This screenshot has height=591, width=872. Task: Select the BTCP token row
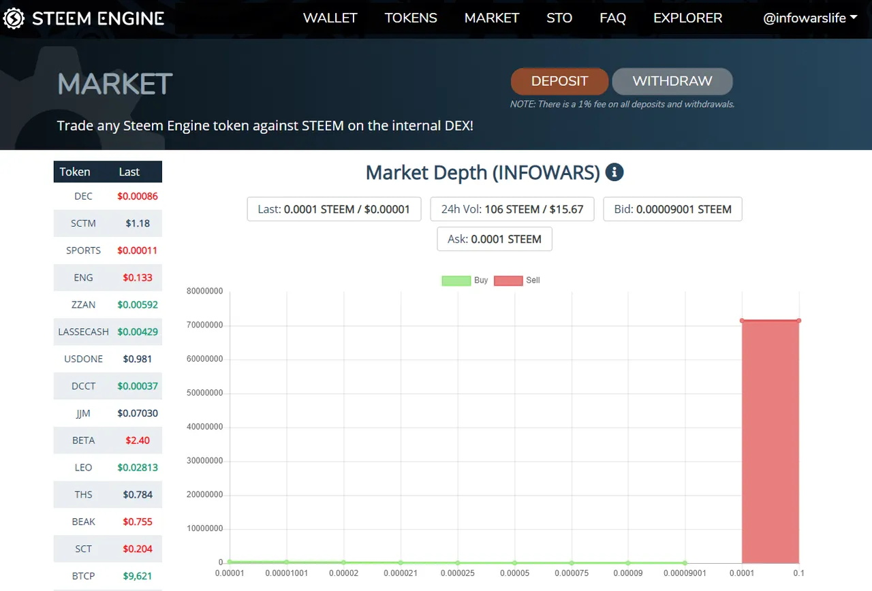108,576
